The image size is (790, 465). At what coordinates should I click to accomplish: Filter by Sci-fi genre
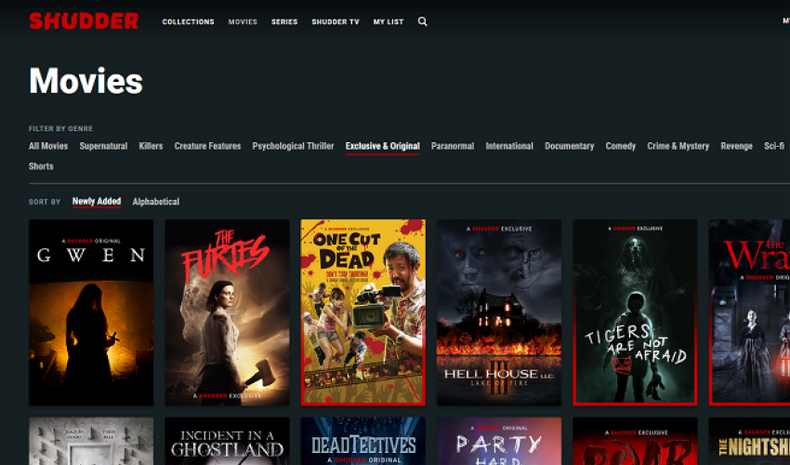coord(774,146)
